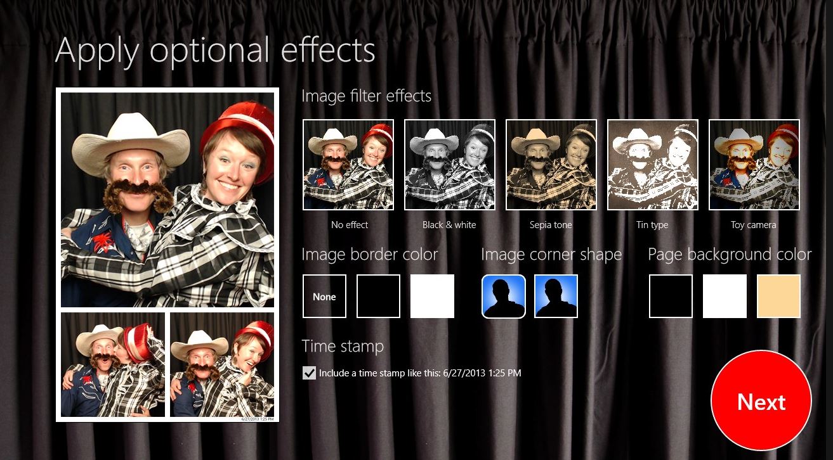This screenshot has height=460, width=833.
Task: Pick the Toy camera filter
Action: click(754, 165)
